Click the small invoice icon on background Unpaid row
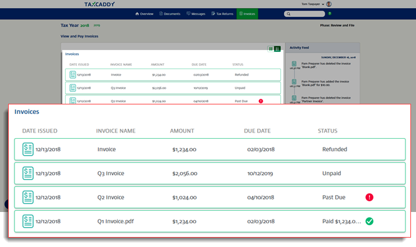Image resolution: width=416 pixels, height=247 pixels. [73, 88]
